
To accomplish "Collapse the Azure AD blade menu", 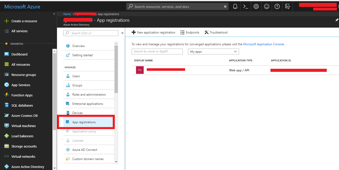I will tap(122, 33).
